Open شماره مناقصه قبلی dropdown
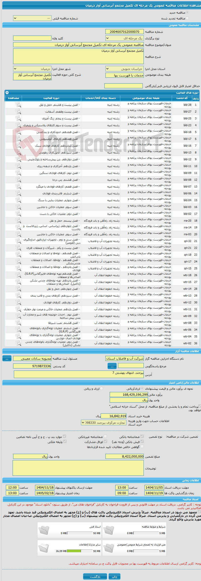201x581 pixels. click(x=32, y=18)
